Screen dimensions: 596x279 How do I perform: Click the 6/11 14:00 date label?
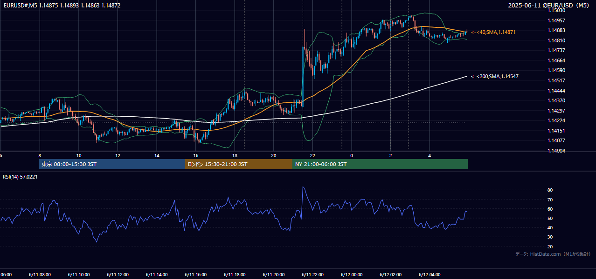156,275
